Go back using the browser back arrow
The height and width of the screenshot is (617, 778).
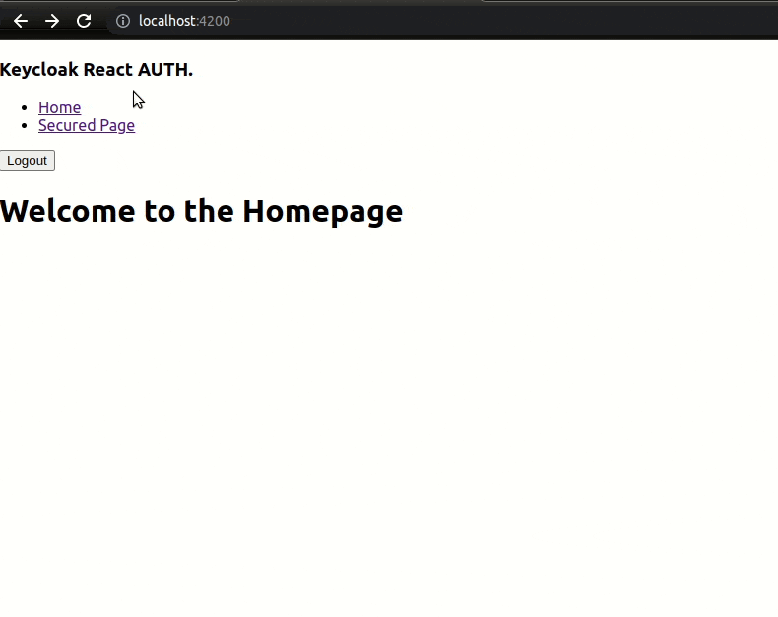21,21
